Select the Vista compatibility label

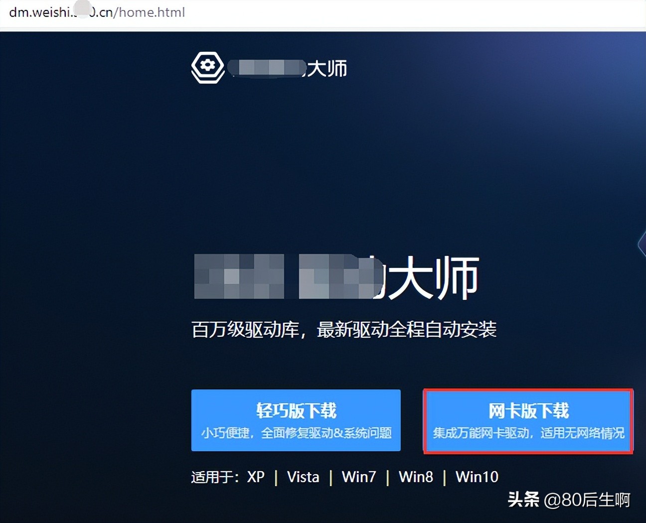[x=303, y=477]
